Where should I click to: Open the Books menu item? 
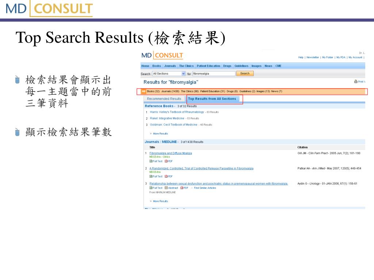tap(156, 66)
